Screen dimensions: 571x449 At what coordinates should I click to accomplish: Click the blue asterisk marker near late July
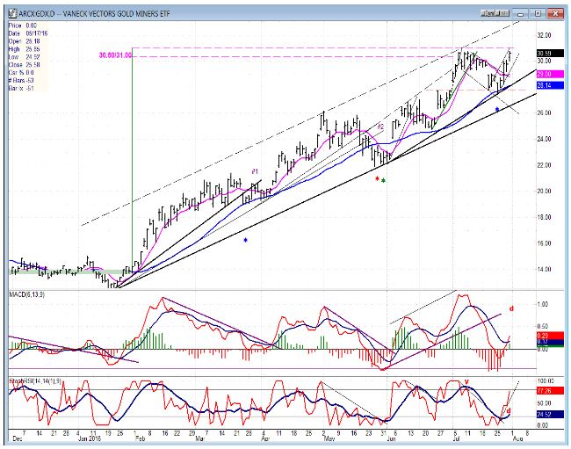[497, 109]
